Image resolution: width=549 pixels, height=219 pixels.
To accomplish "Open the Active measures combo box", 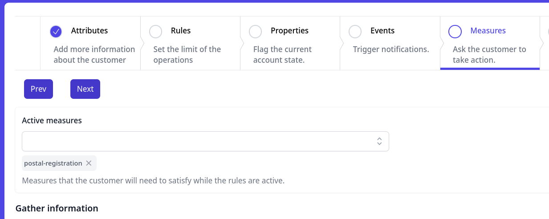I will (205, 141).
